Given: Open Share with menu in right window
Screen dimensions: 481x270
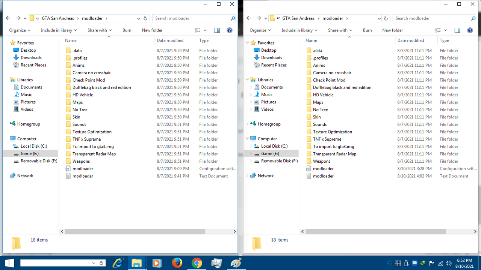Looking at the screenshot, I should 340,30.
